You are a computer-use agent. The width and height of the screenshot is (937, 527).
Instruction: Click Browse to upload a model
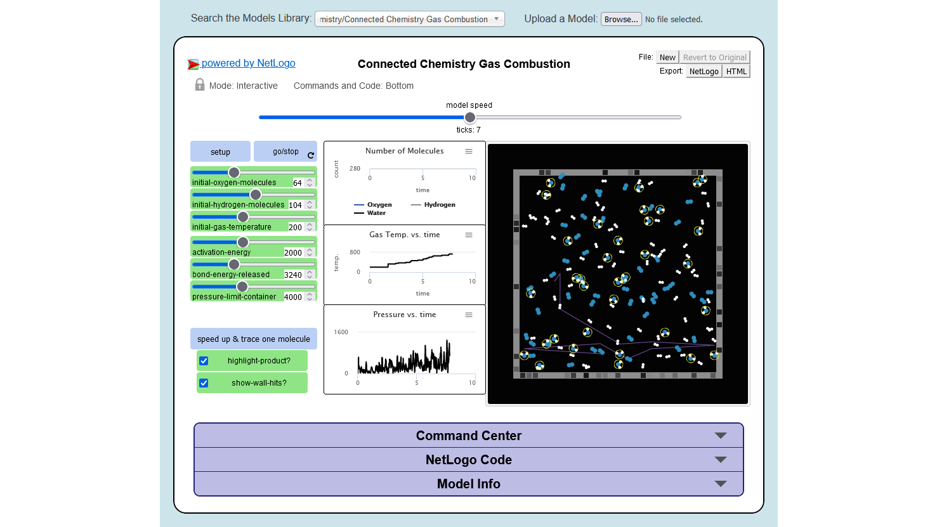[x=620, y=18]
